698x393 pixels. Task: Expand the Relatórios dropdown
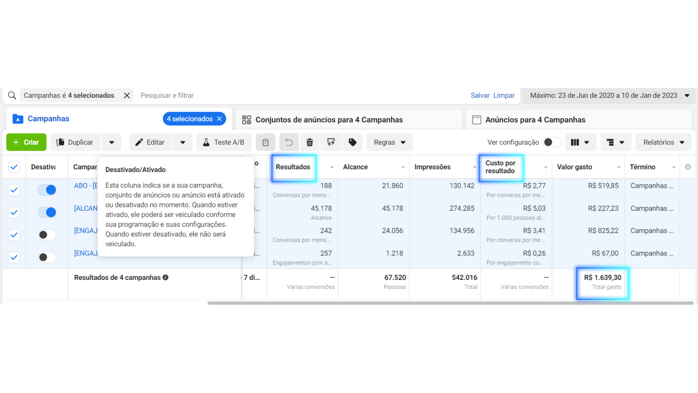point(663,142)
